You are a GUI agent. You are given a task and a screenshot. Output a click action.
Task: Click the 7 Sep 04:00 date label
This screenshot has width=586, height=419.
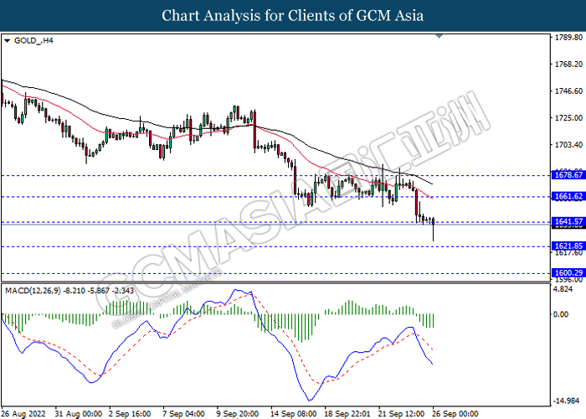pos(183,414)
